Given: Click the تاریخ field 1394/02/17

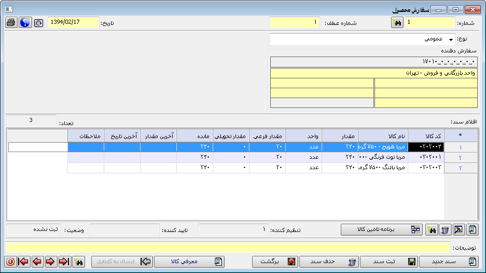Looking at the screenshot, I should (74, 23).
